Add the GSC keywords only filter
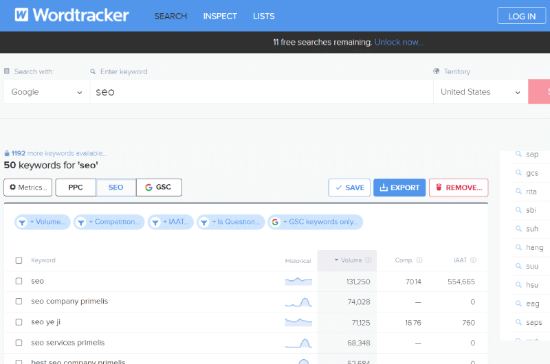This screenshot has height=364, width=550. click(x=316, y=222)
